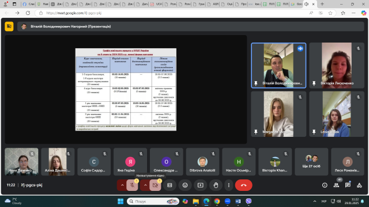This screenshot has height=207, width=369.
Task: Open the emoji reactions button
Action: click(x=185, y=185)
